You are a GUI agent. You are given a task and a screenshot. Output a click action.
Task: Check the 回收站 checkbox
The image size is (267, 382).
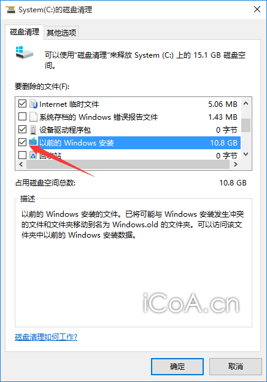(22, 155)
